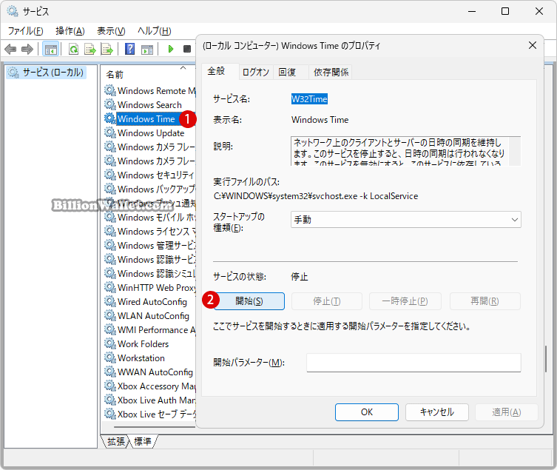Select the Windows Time list row

click(x=149, y=118)
